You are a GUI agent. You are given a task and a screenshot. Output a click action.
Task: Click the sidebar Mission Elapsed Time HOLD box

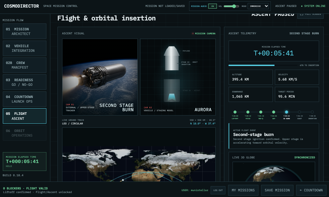click(24, 161)
